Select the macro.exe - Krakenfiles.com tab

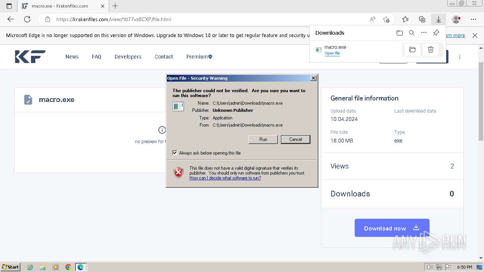coord(63,6)
